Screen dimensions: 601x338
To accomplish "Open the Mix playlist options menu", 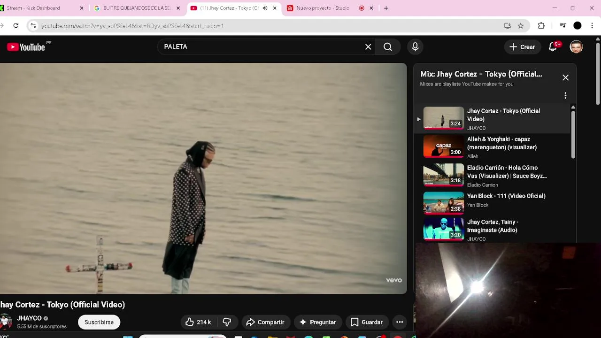I will [565, 96].
